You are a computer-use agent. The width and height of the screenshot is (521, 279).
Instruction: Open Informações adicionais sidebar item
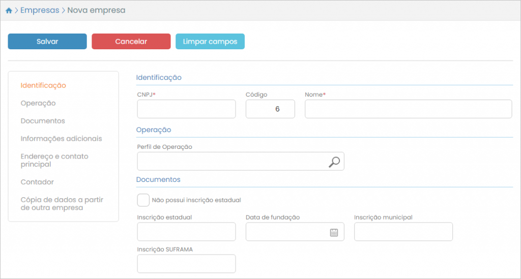tap(61, 139)
